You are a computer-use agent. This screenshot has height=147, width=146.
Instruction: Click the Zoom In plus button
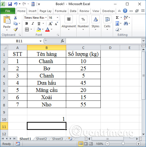click(138, 144)
